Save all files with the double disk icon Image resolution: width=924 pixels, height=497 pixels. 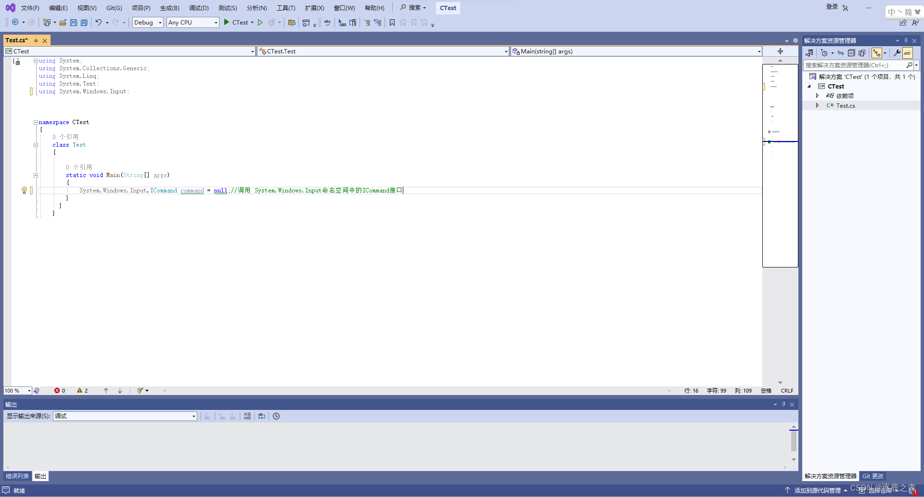coord(84,22)
